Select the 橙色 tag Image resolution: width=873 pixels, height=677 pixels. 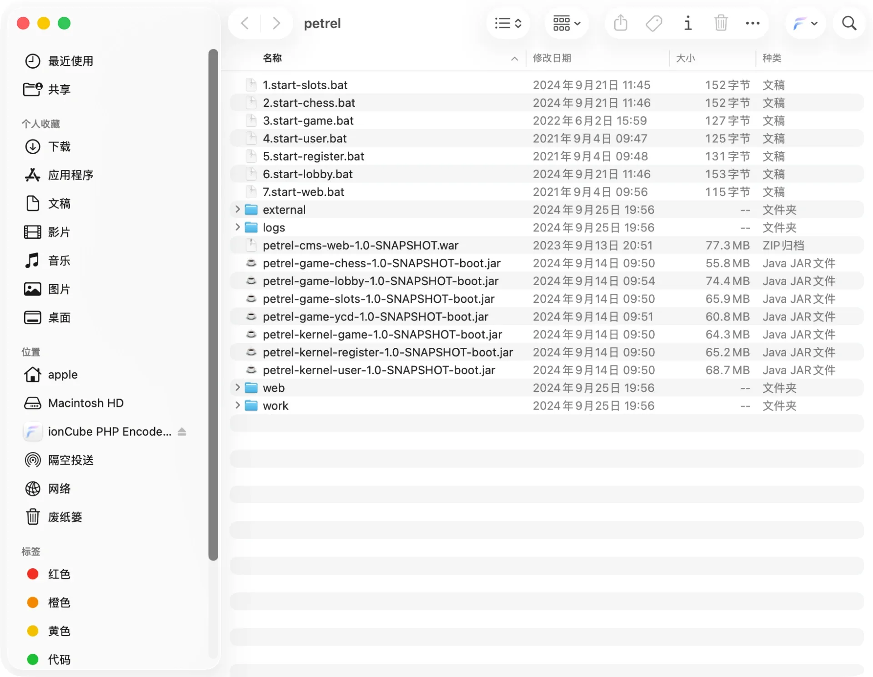pyautogui.click(x=48, y=602)
